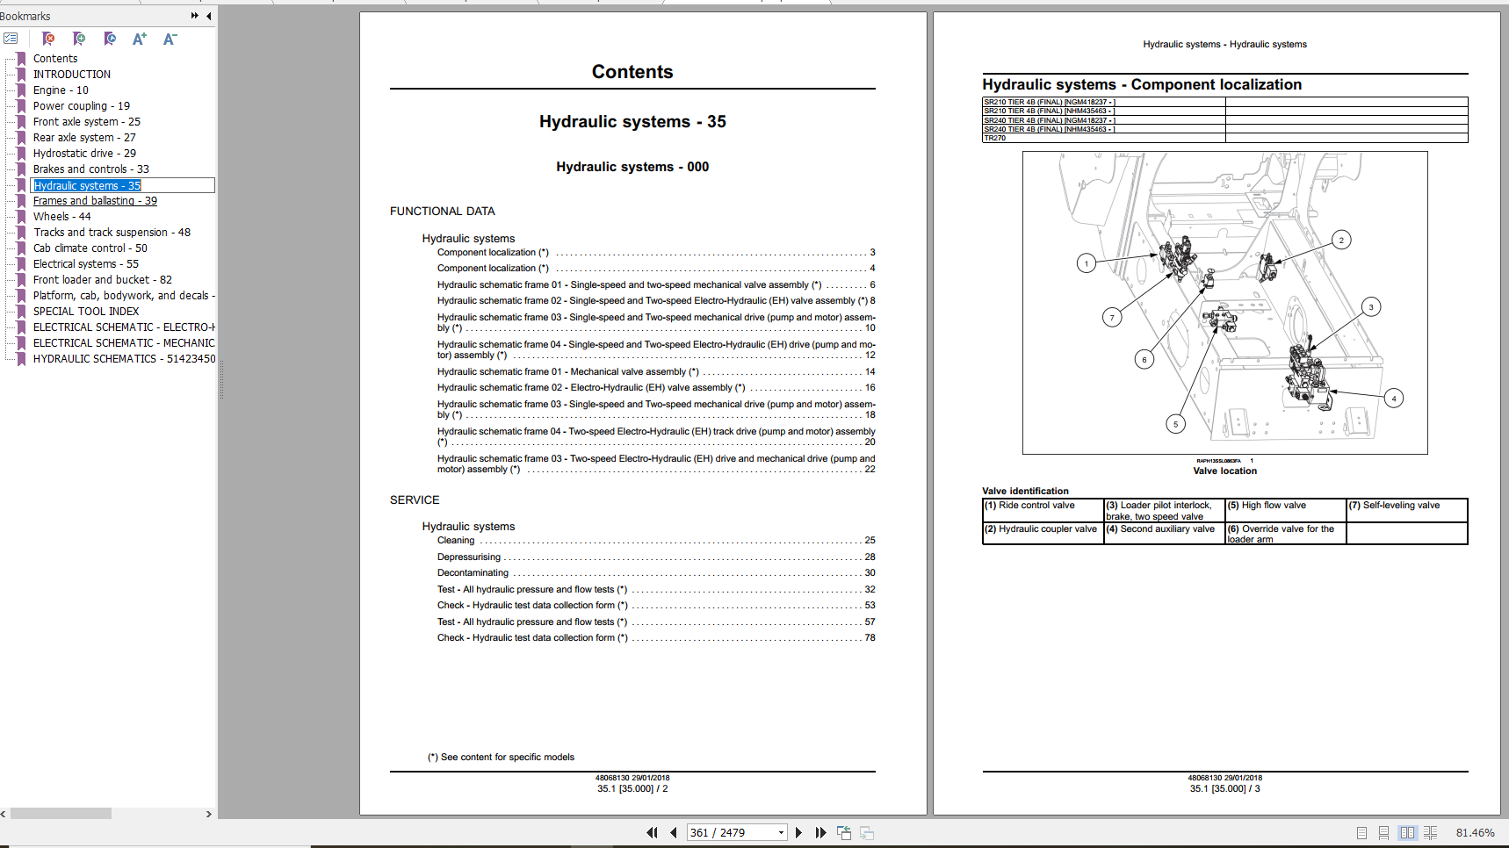
Task: Open the SPECIAL TOOL INDEX bookmark
Action: 86,312
